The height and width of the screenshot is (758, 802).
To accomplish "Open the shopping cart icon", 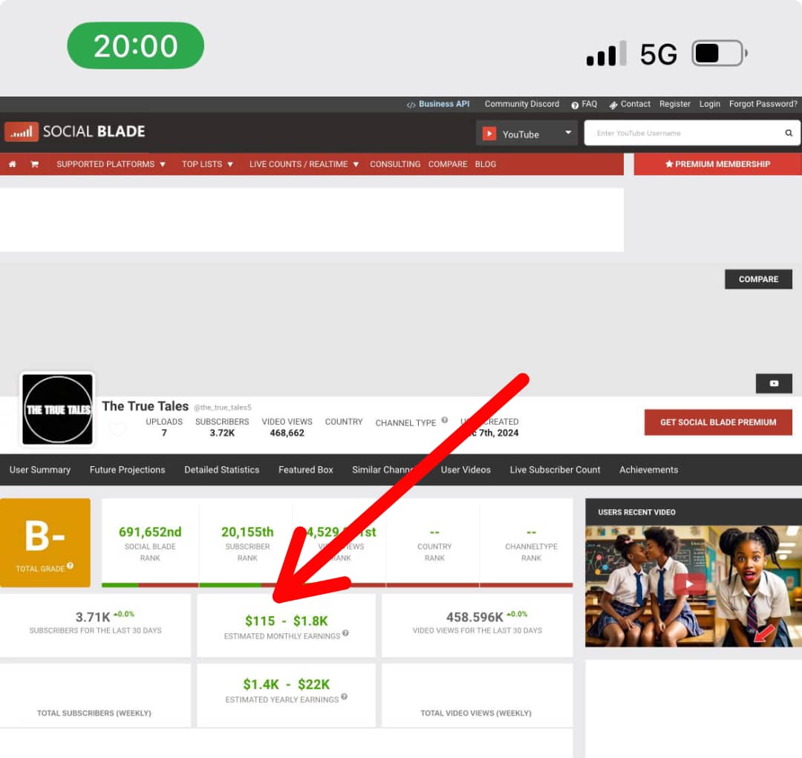I will (x=34, y=164).
